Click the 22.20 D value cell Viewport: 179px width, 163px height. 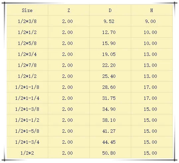110,65
